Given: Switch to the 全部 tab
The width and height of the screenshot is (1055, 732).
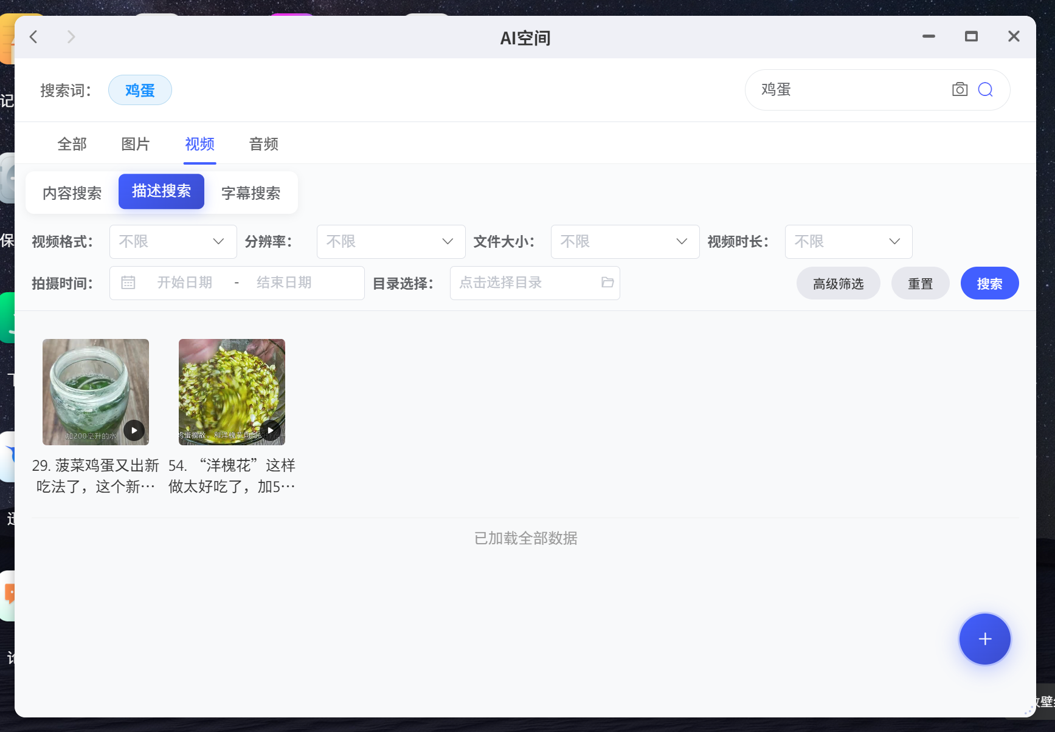Looking at the screenshot, I should click(x=72, y=144).
